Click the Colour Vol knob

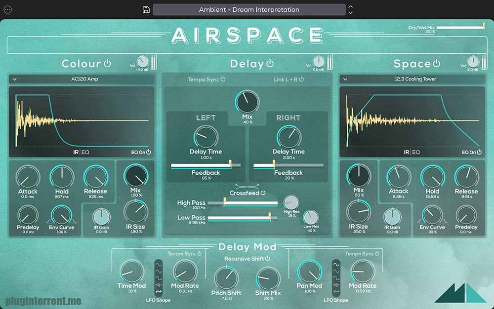tap(143, 62)
